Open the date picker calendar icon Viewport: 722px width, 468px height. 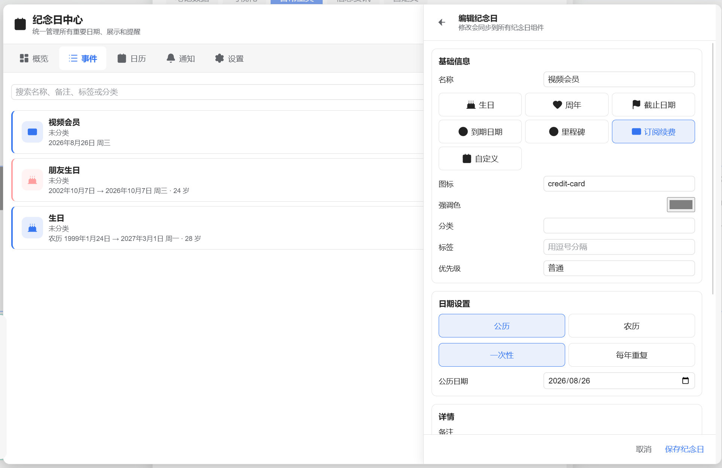point(685,381)
